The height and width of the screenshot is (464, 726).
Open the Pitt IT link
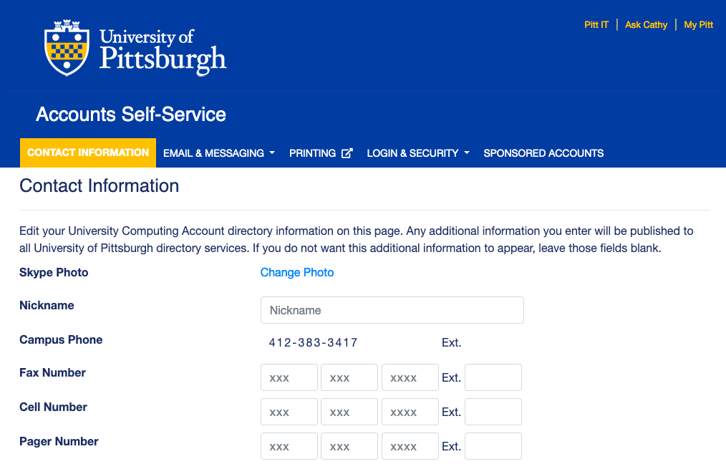click(x=596, y=24)
